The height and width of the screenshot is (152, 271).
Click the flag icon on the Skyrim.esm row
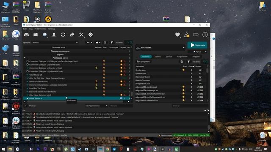pyautogui.click(x=183, y=70)
